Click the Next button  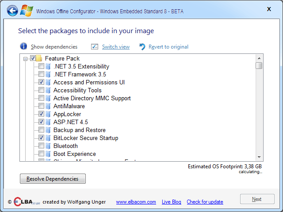point(257,199)
